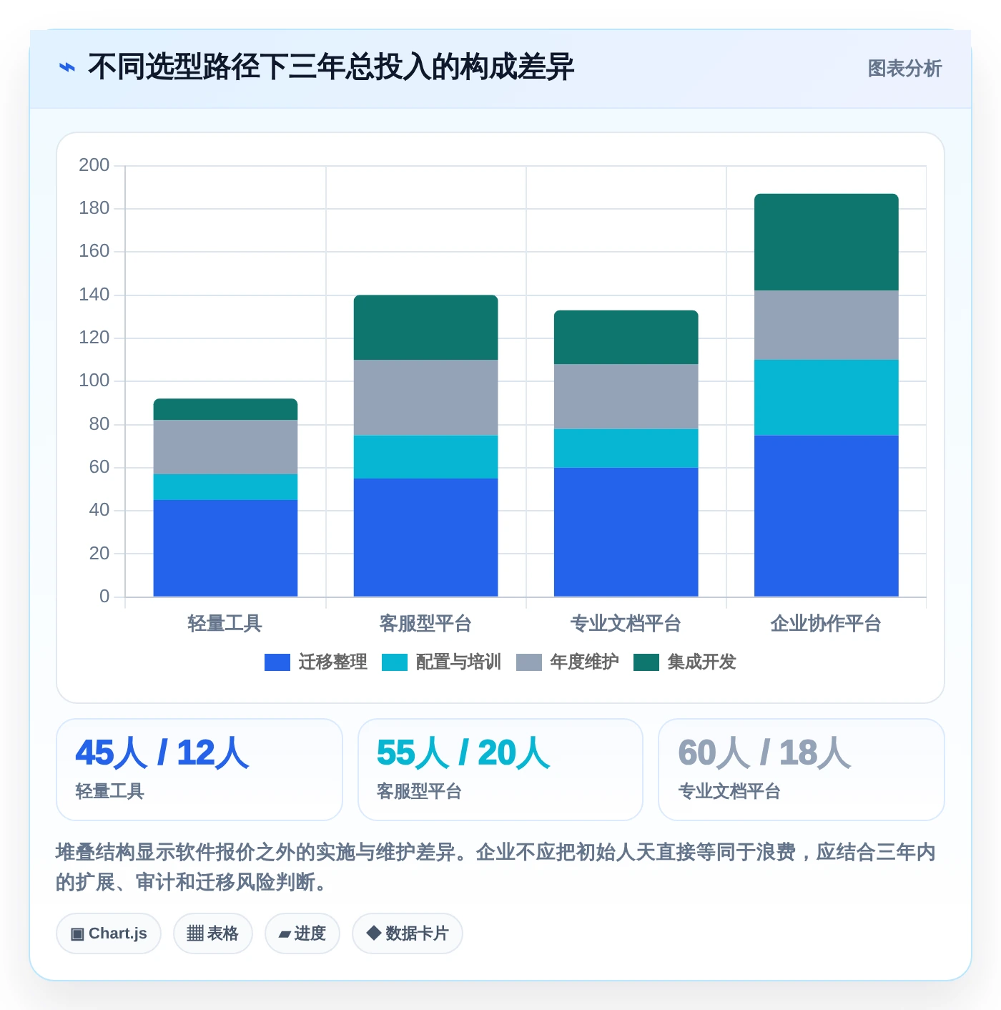Click the 0 y-axis tick label
Viewport: 1001px width, 1010px height.
coord(104,597)
